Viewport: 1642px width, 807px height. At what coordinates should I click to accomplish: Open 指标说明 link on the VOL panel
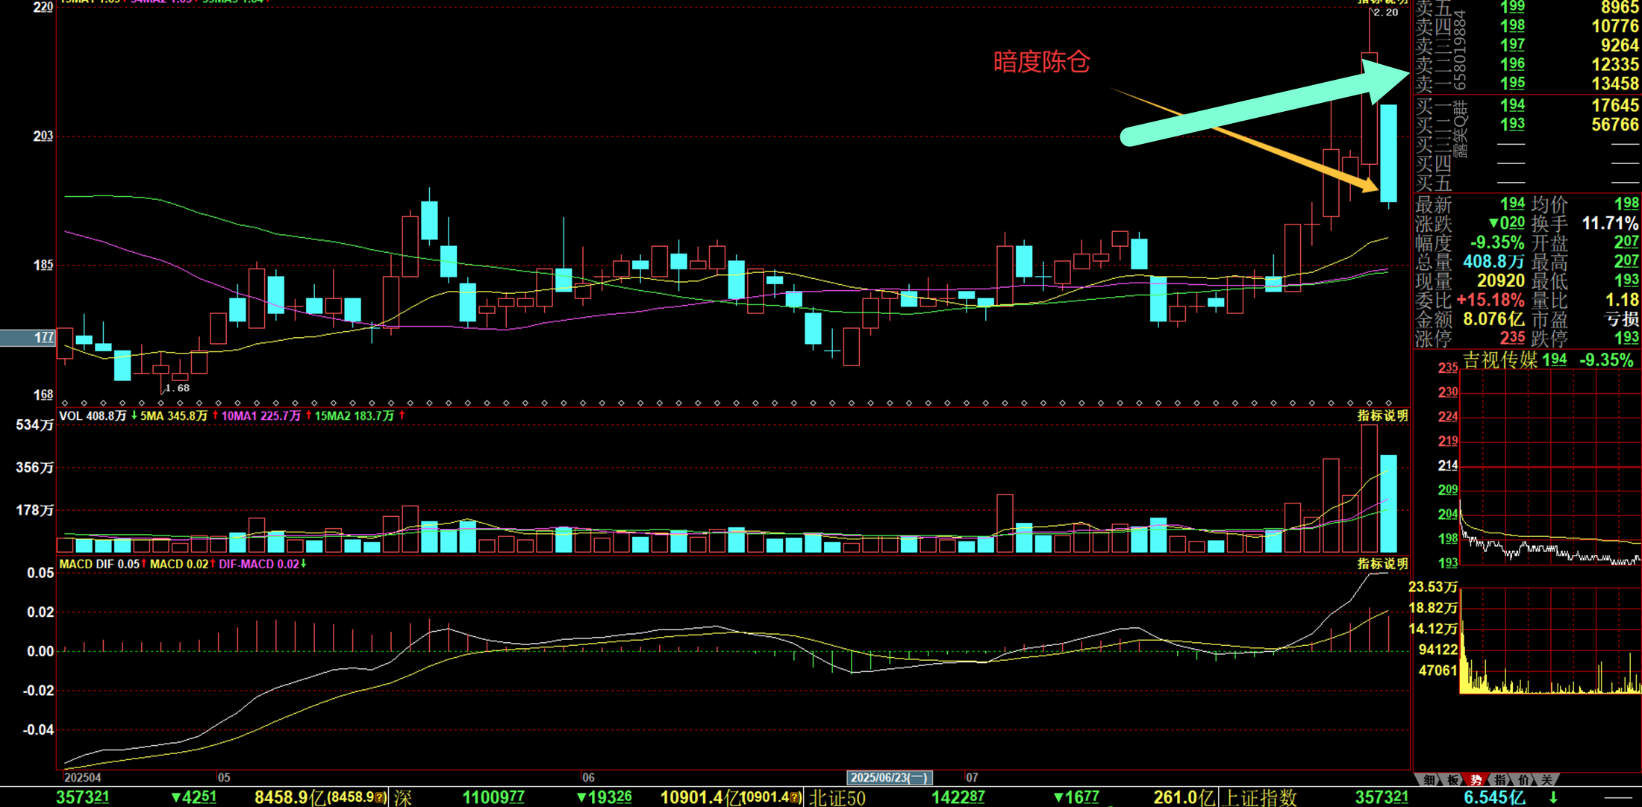[1382, 415]
